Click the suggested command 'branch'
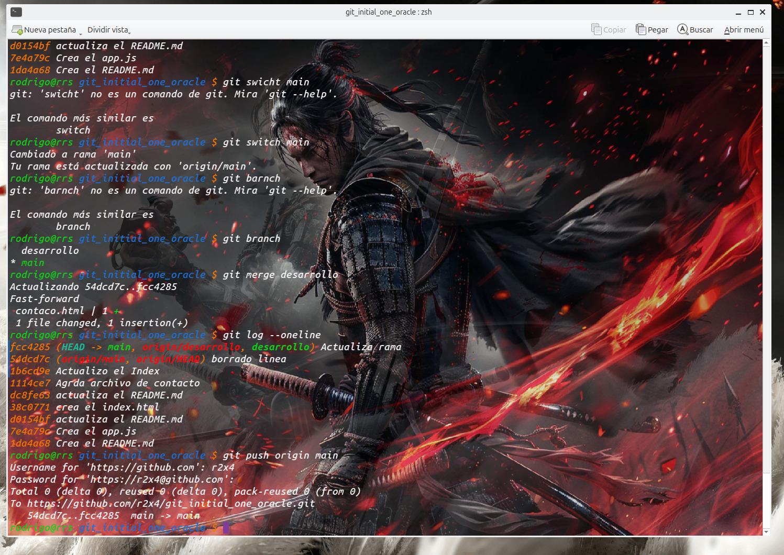784x555 pixels. [x=73, y=227]
